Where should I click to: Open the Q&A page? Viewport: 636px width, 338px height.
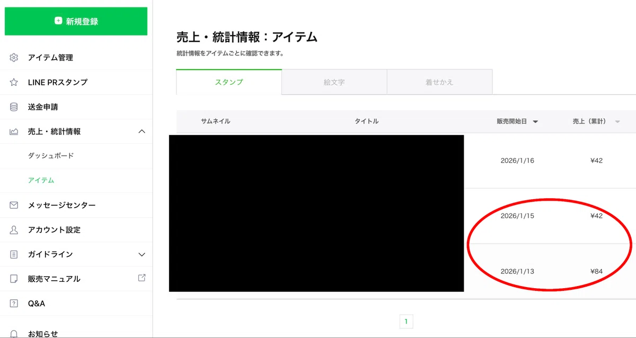tap(37, 304)
